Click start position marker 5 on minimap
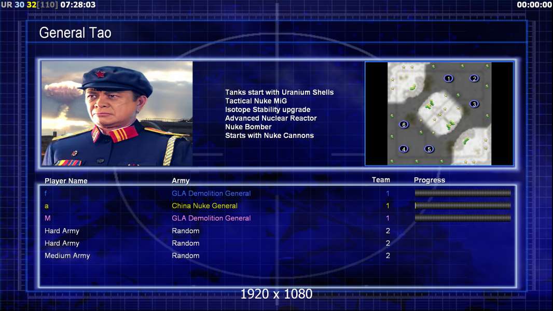 429,149
